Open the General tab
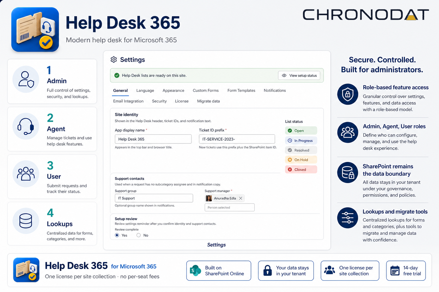This screenshot has width=439, height=292. (120, 91)
